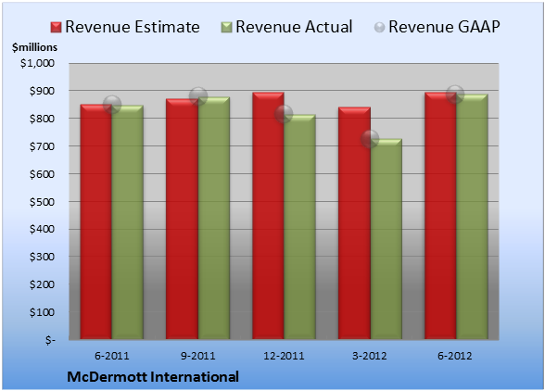The width and height of the screenshot is (545, 391).
Task: Click the '$200' y-axis value
Action: (x=42, y=284)
